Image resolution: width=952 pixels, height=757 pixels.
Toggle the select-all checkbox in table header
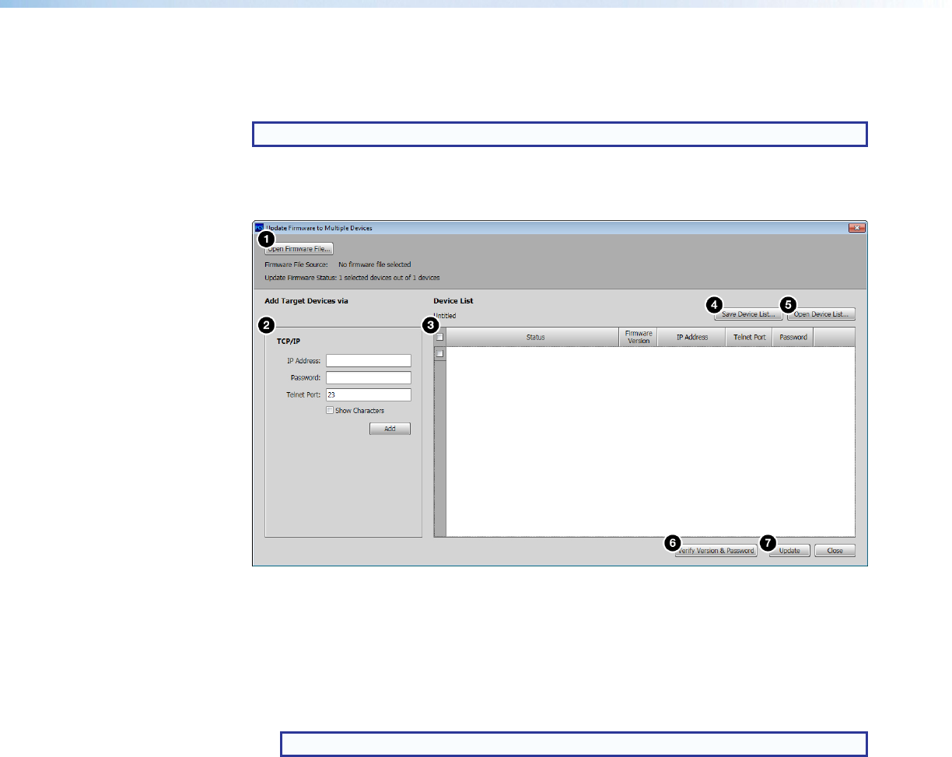pyautogui.click(x=439, y=338)
